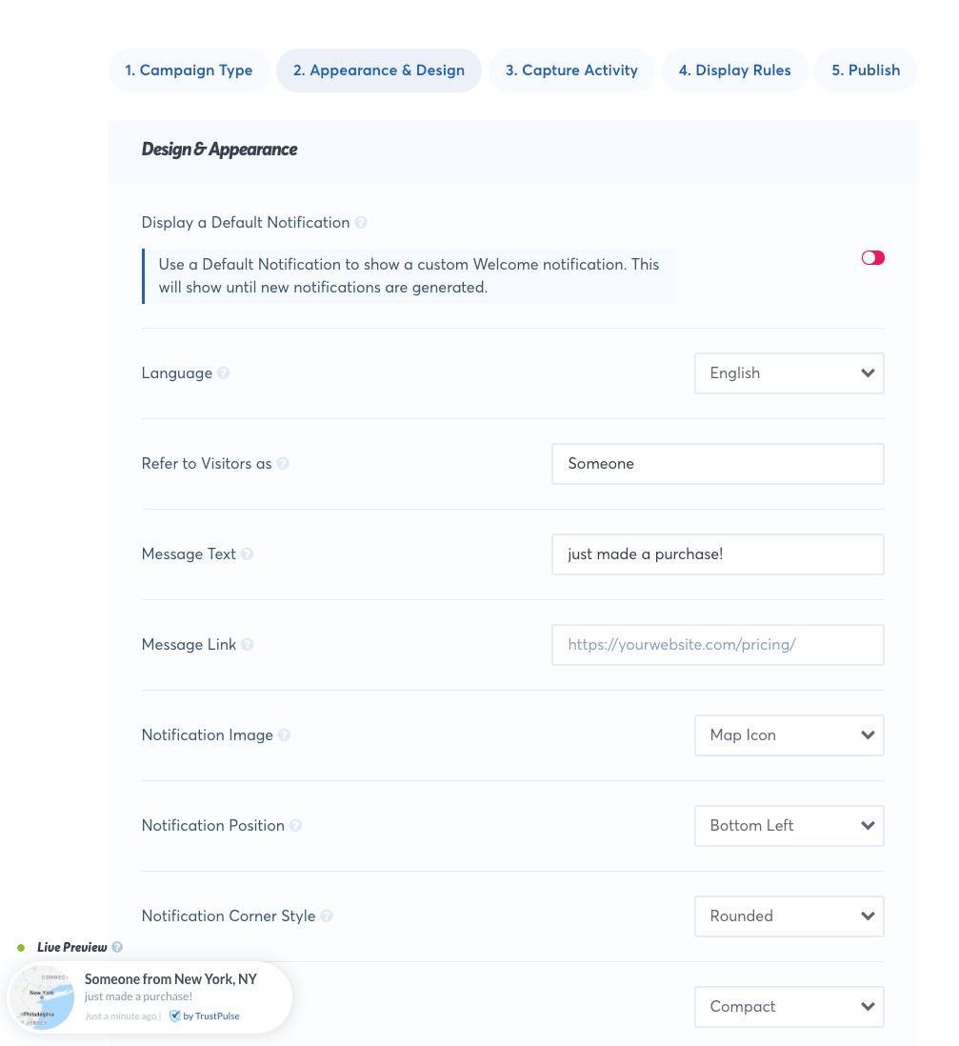Image resolution: width=959 pixels, height=1046 pixels.
Task: Enable the Default Notification toggle
Action: point(872,257)
